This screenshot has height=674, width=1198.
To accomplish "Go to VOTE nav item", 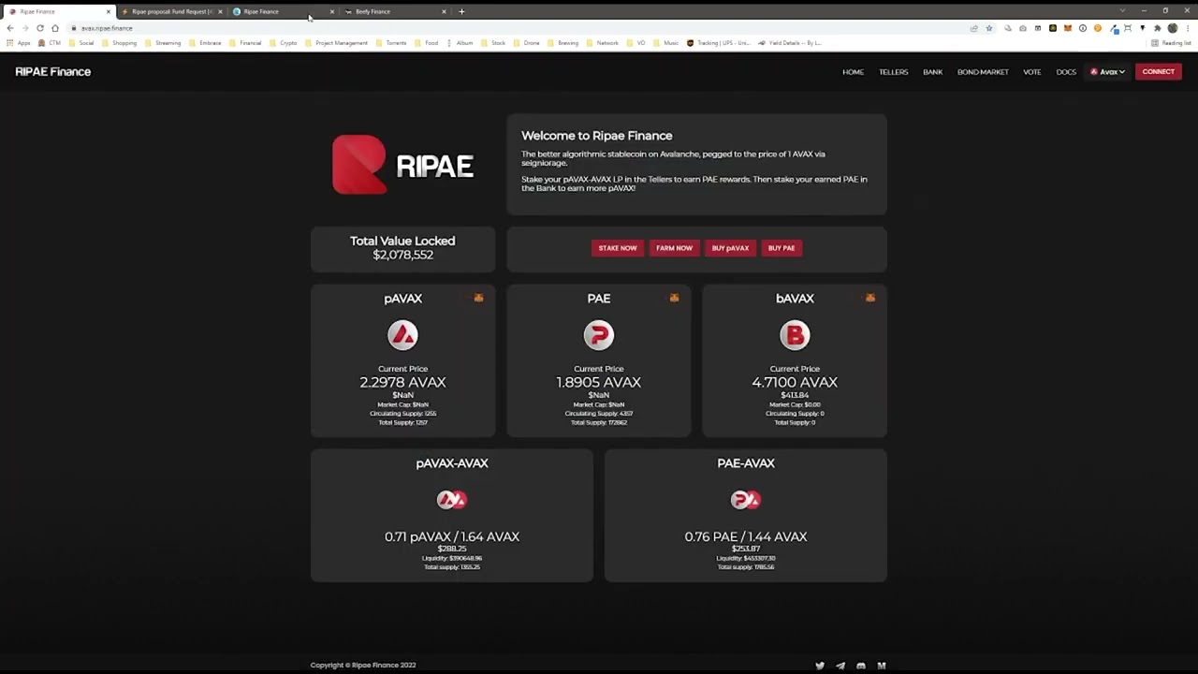I will [x=1031, y=72].
